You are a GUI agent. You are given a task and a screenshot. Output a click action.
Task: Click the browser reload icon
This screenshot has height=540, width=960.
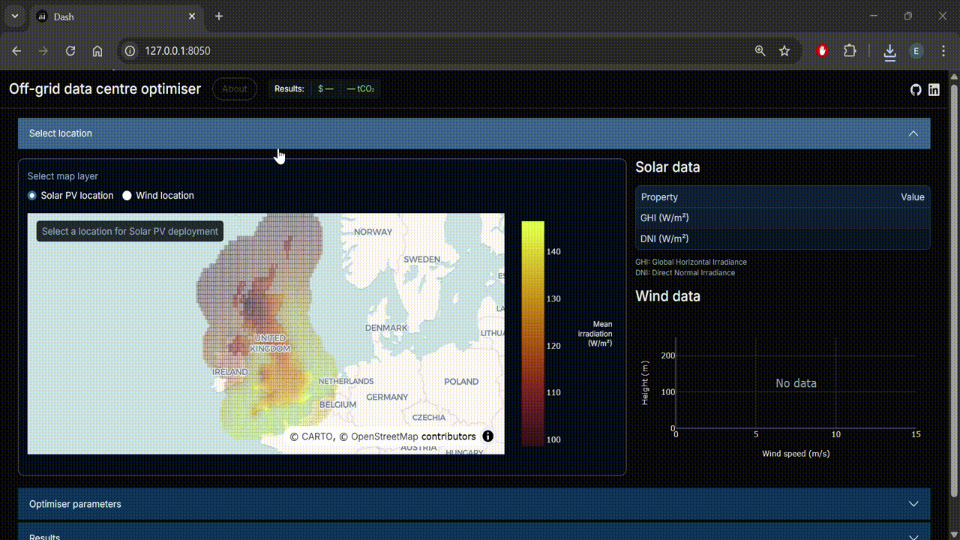70,51
